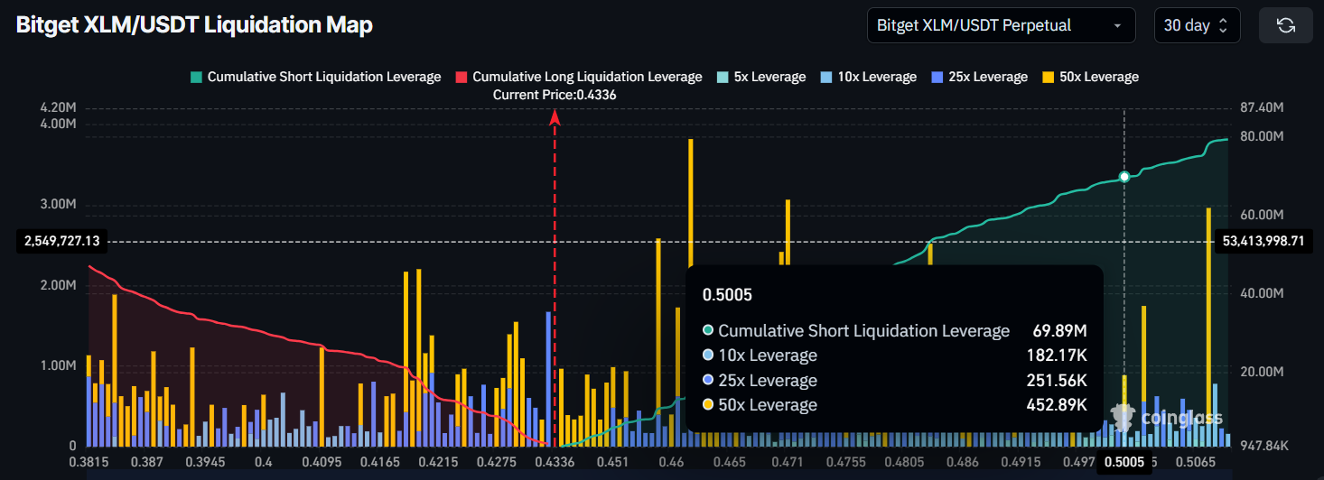Click the green Cumulative Short legend swatch
This screenshot has width=1324, height=480.
coord(197,77)
